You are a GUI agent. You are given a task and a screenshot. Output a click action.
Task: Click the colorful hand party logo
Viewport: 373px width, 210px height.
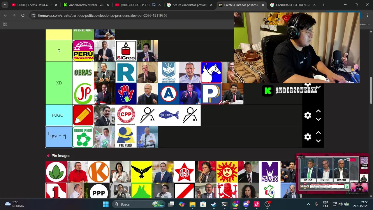click(126, 94)
